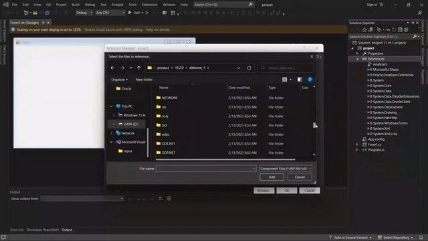
Task: Start without debugging green outline arrow
Action: click(147, 13)
